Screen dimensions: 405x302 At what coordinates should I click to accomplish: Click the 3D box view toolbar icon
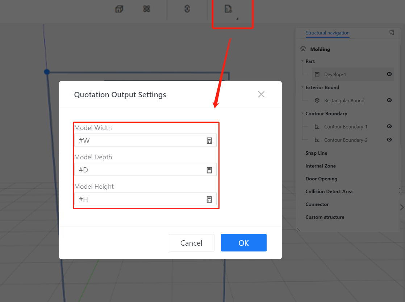[x=119, y=9]
